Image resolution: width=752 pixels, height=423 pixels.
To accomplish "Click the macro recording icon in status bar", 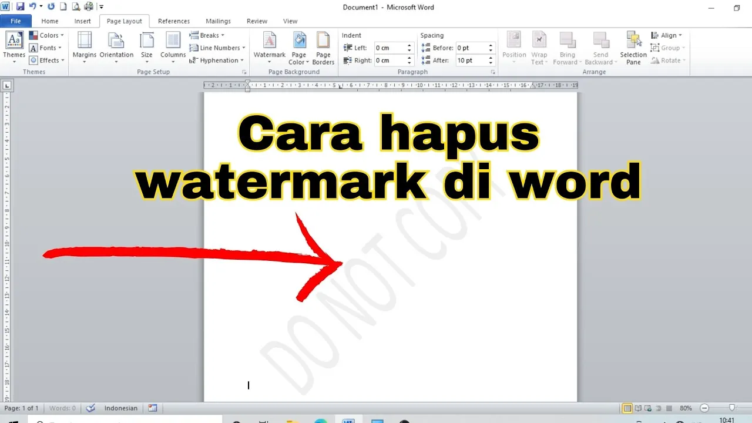I will [153, 408].
